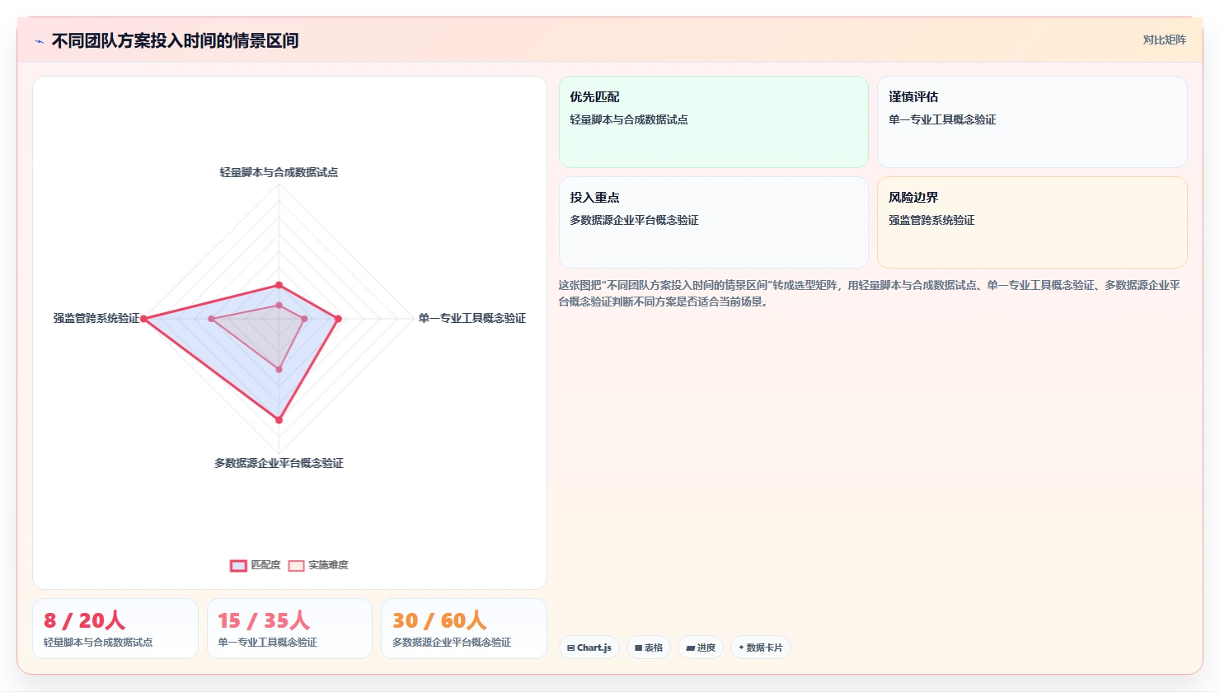
Task: Open the 投入重点 card
Action: [x=714, y=222]
